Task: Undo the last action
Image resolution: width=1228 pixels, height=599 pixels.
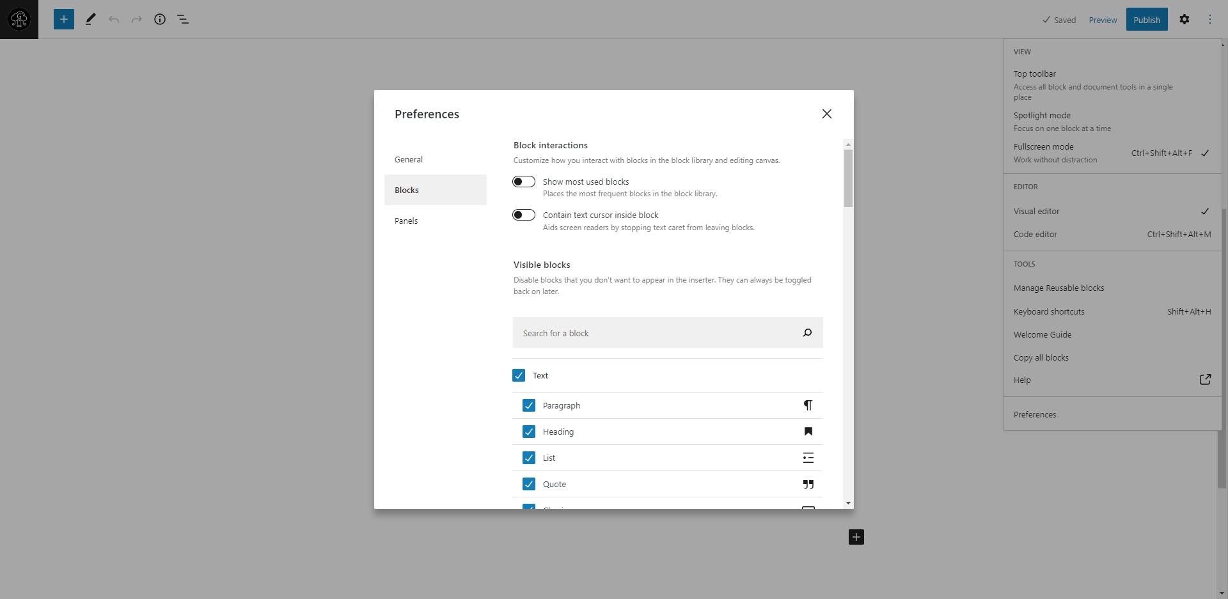Action: (x=114, y=19)
